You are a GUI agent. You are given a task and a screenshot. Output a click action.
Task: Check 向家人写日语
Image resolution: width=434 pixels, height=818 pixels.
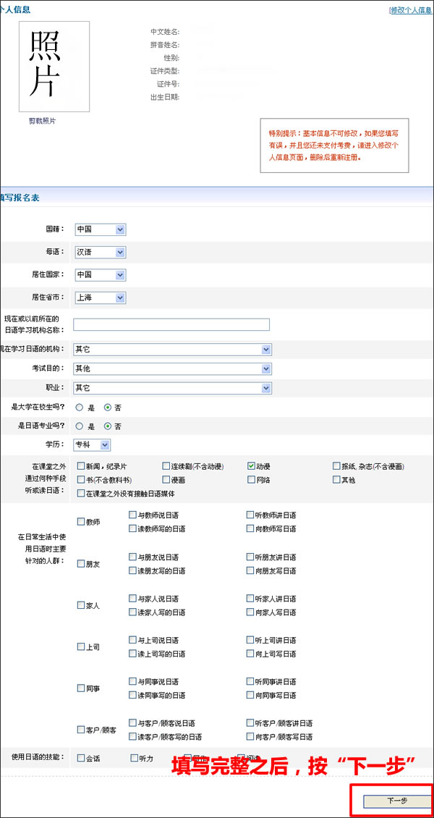point(250,612)
